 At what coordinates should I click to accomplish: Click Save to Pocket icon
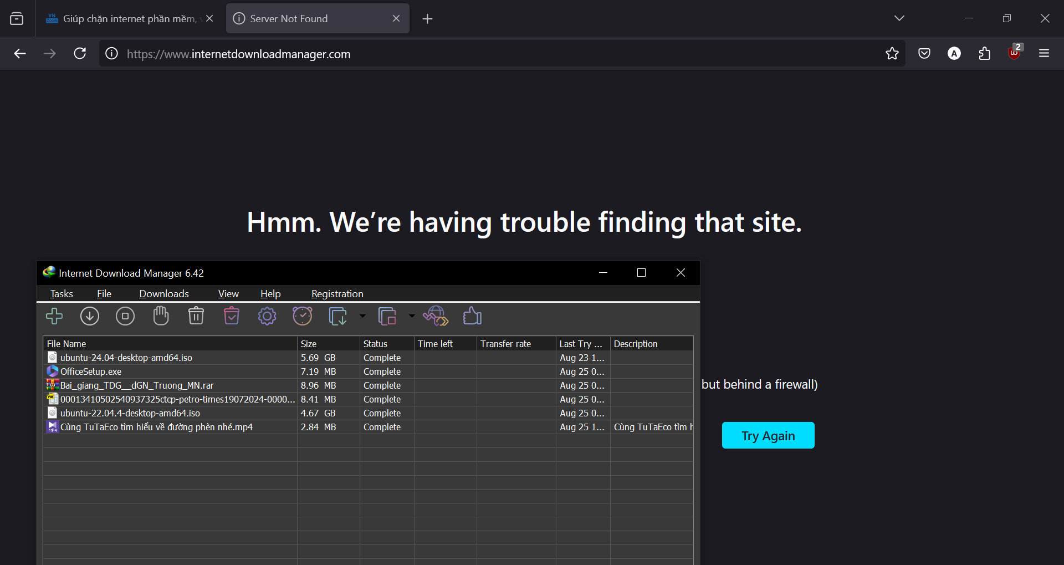click(924, 53)
